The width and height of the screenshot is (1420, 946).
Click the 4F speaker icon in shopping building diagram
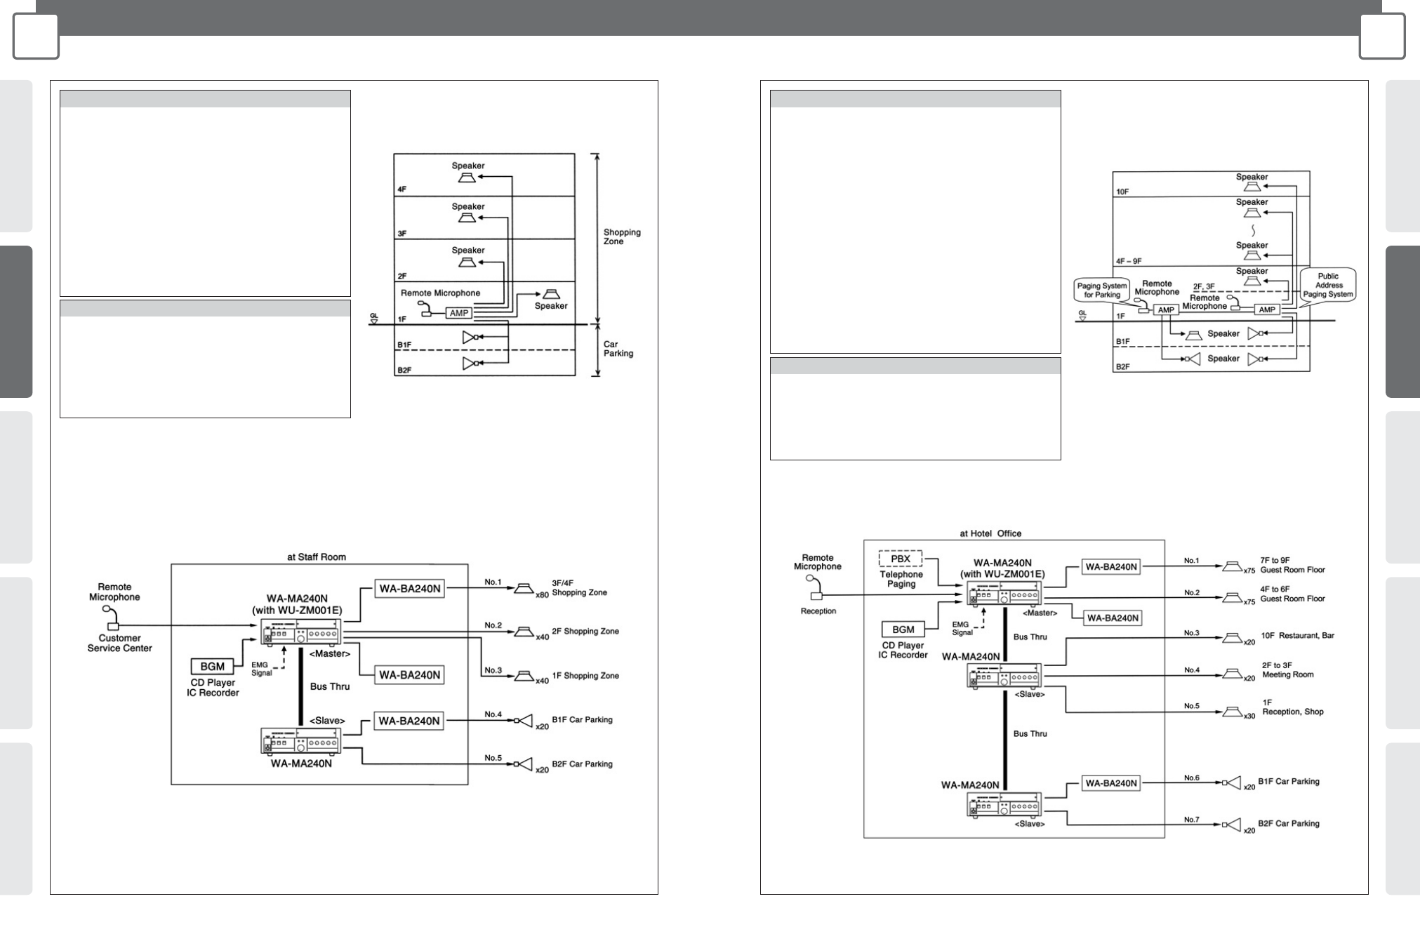pyautogui.click(x=467, y=178)
